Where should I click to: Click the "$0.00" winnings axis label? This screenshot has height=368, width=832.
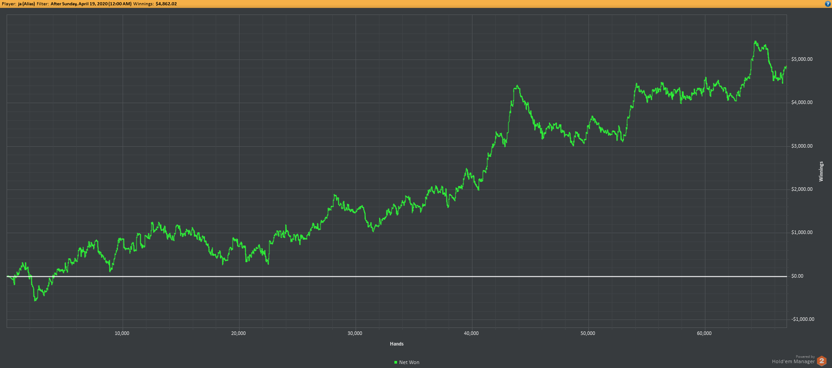(x=798, y=276)
